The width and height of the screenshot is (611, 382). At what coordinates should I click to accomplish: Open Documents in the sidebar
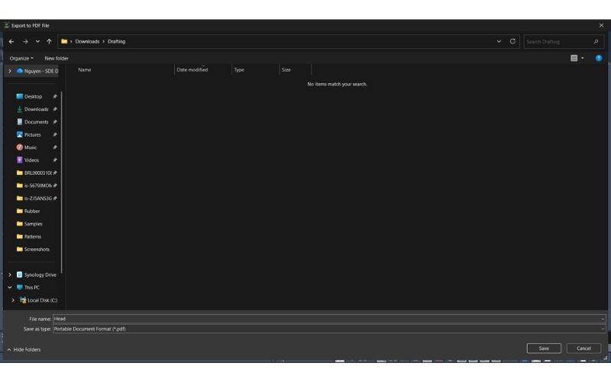point(36,122)
